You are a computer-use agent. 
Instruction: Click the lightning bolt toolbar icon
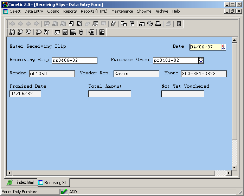coord(113,24)
